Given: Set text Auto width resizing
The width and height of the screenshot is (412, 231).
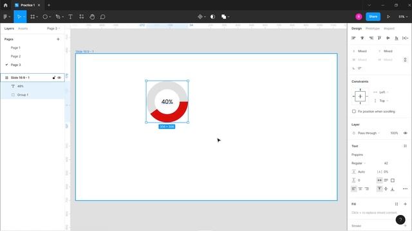Looking at the screenshot, I should [379, 180].
